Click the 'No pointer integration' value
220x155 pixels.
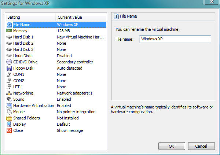click(76, 112)
